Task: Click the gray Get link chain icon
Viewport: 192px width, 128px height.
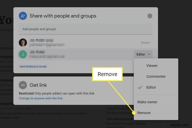Action: (x=23, y=85)
